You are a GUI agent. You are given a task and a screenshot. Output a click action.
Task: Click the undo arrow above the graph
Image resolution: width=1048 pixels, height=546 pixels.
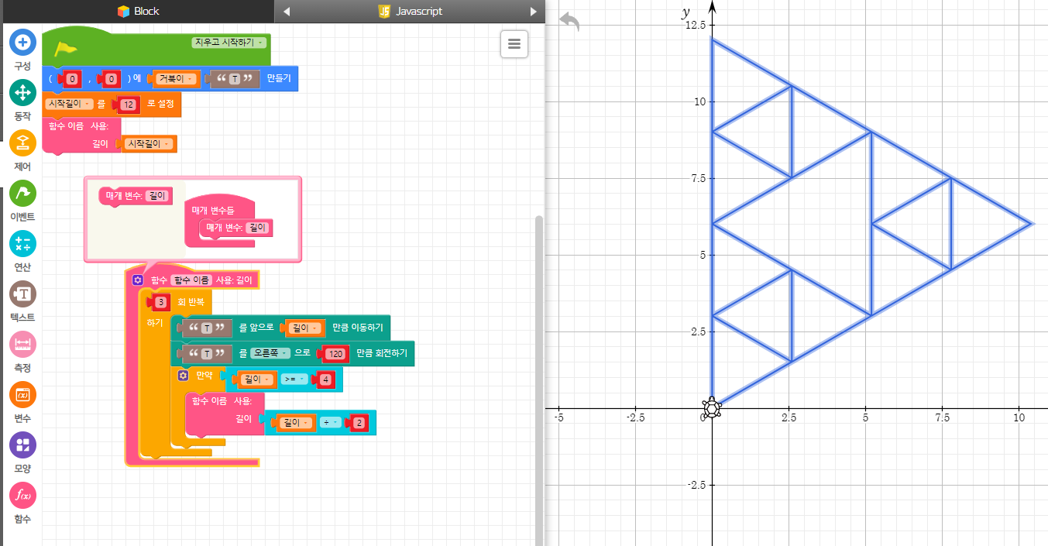point(569,22)
